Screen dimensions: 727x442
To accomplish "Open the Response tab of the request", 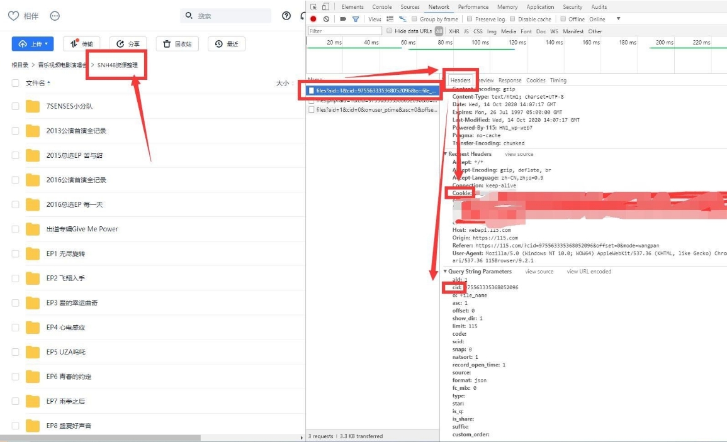I will (x=510, y=80).
